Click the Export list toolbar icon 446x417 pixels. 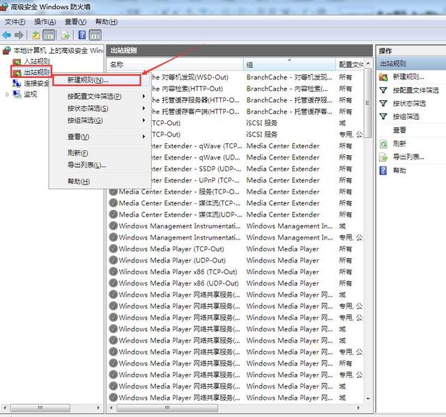(x=65, y=36)
